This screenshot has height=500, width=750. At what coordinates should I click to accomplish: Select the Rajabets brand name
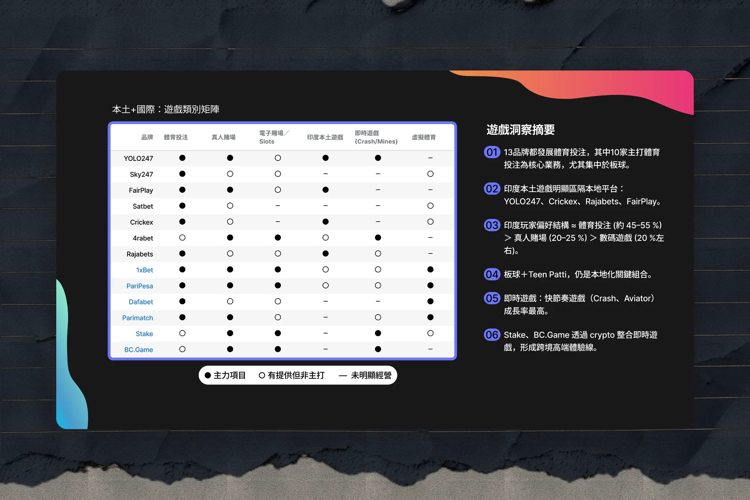coord(140,254)
